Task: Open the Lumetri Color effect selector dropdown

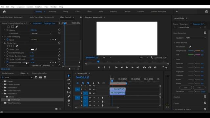Action: click(x=190, y=27)
